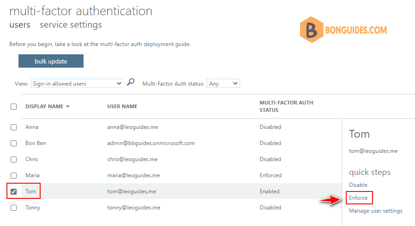Open Manage user settings
415x226 pixels.
(x=375, y=211)
